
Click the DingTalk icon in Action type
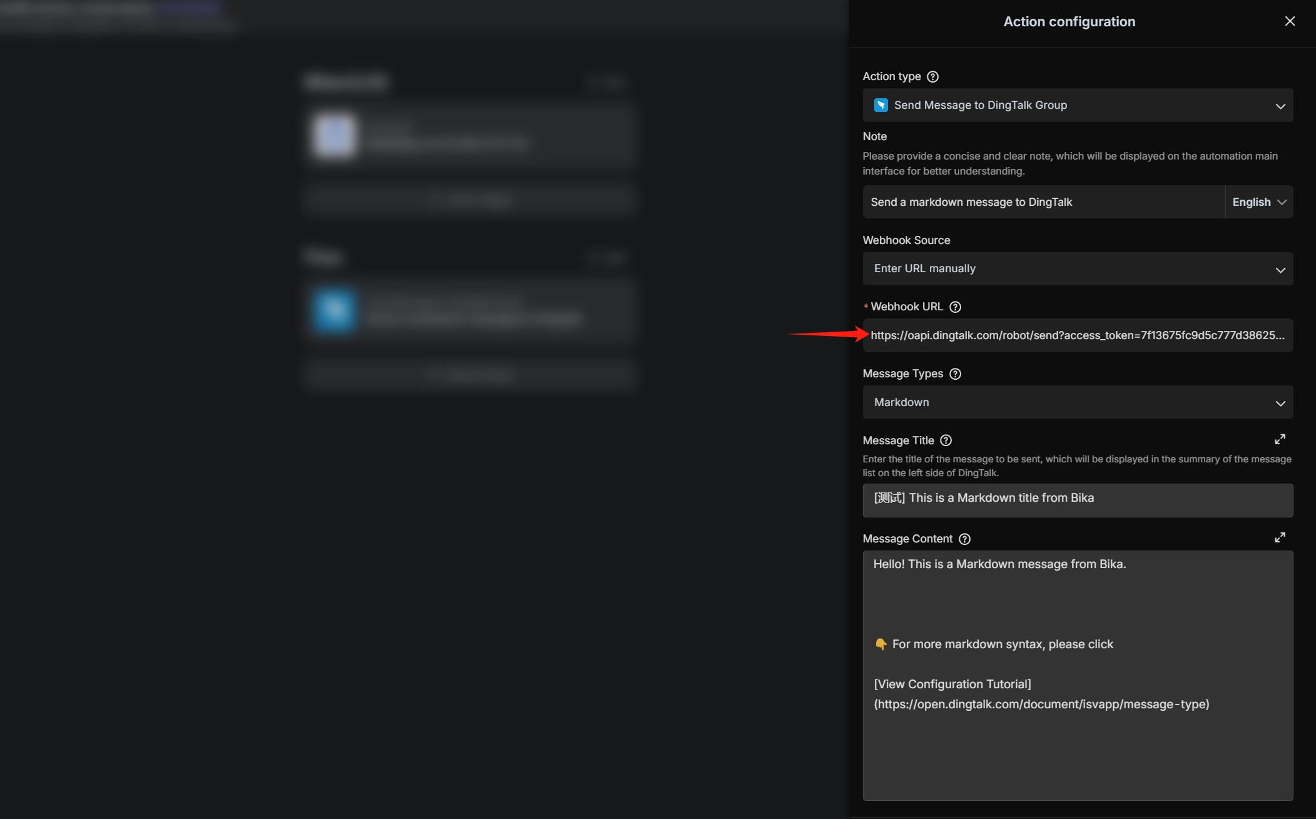[880, 105]
